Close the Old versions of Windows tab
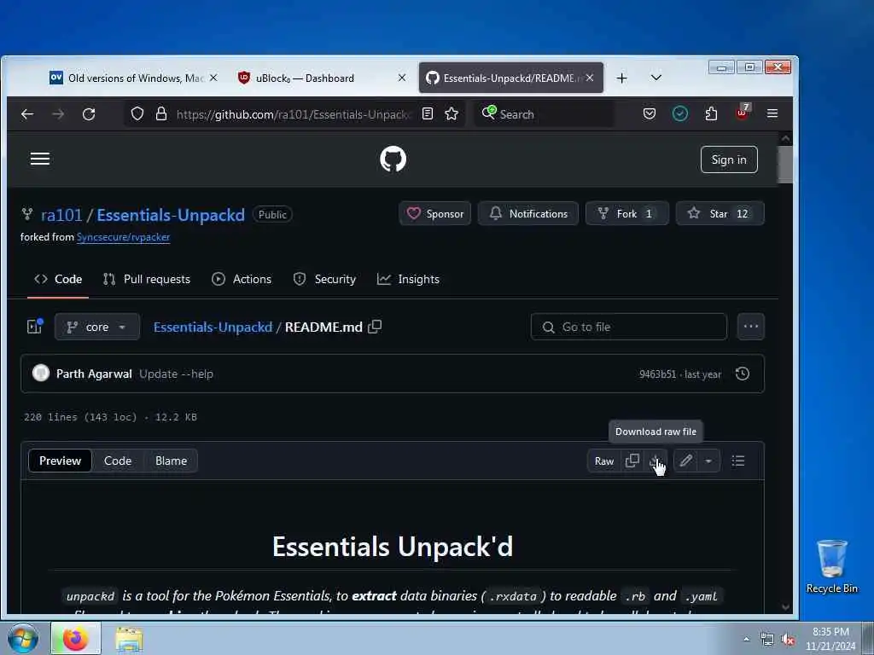This screenshot has width=874, height=655. pos(213,78)
